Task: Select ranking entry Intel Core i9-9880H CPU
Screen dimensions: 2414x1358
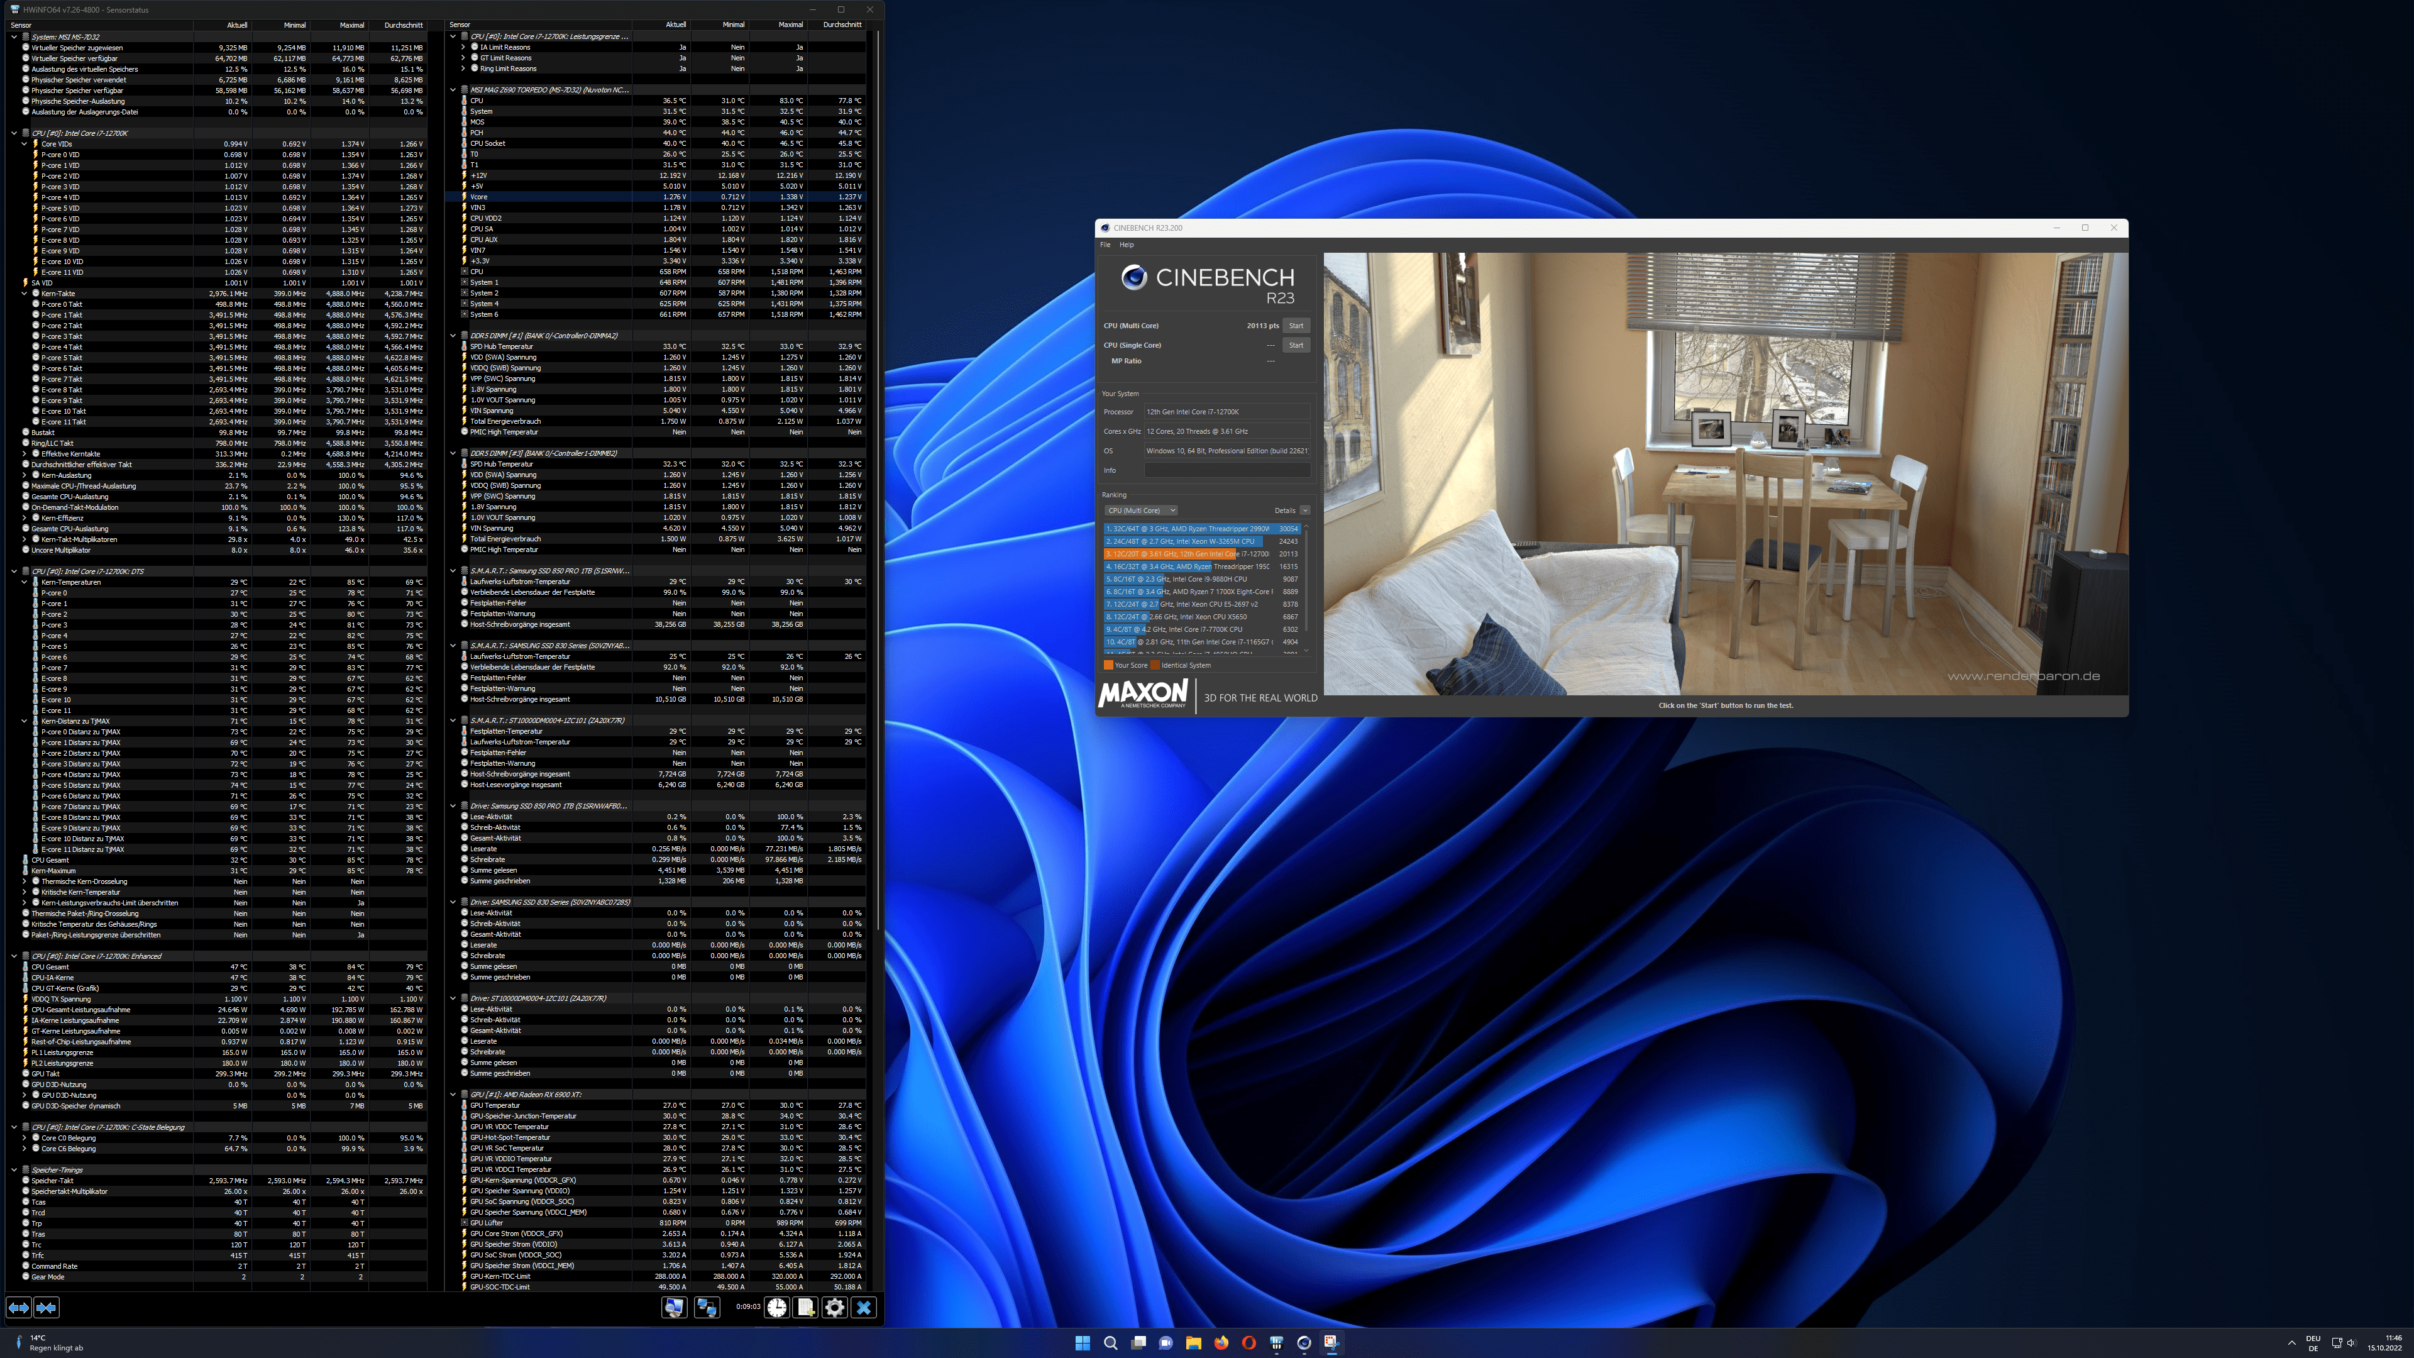Action: point(1203,579)
